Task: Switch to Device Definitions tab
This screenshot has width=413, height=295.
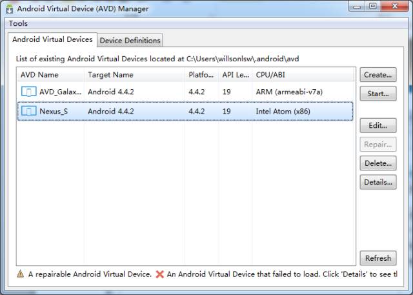Action: coord(130,41)
